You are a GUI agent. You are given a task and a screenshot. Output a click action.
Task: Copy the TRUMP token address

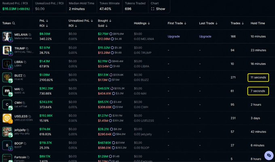pyautogui.click(x=27, y=48)
